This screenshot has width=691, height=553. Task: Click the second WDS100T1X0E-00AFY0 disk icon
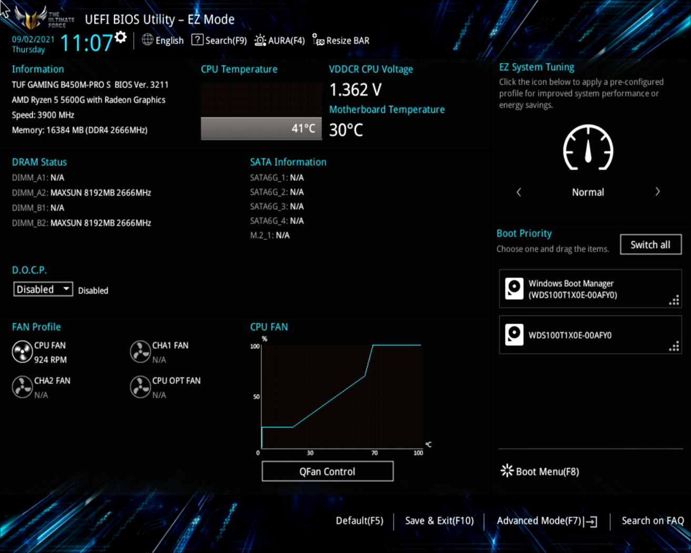coord(514,335)
